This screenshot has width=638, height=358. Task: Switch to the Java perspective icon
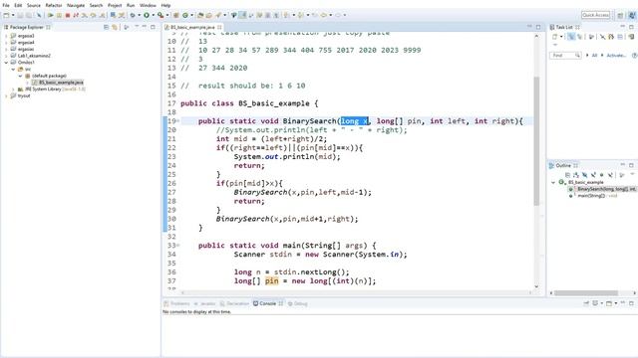632,15
